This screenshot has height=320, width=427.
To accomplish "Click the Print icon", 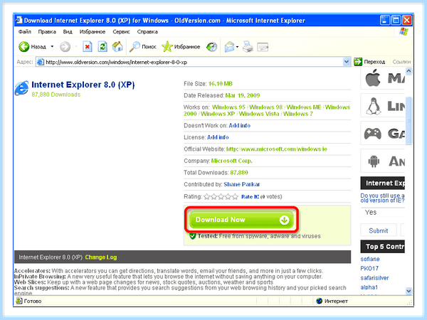I will coord(248,47).
